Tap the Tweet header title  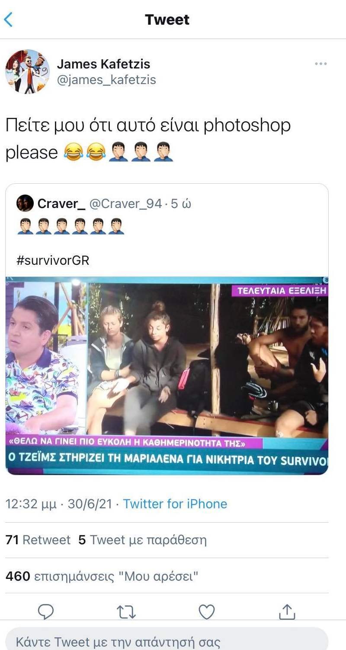click(x=167, y=19)
